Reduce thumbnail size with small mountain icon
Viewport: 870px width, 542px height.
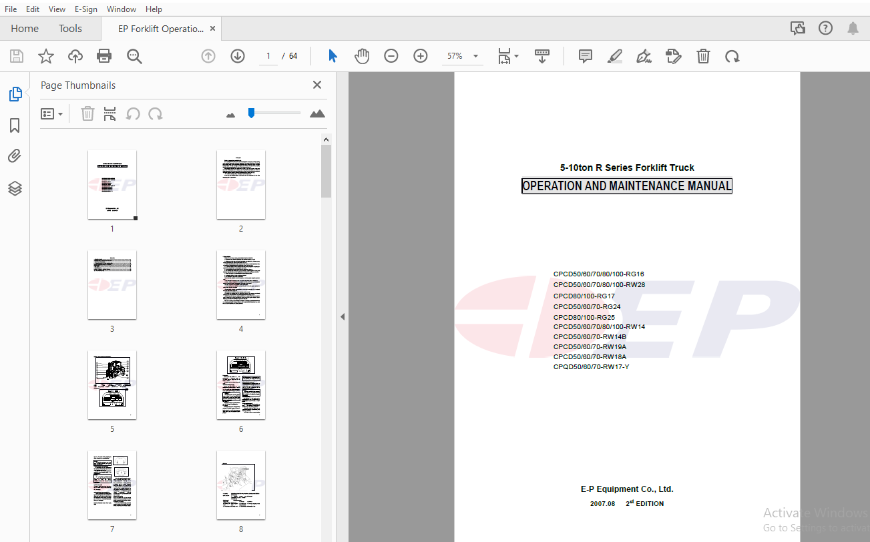click(231, 115)
